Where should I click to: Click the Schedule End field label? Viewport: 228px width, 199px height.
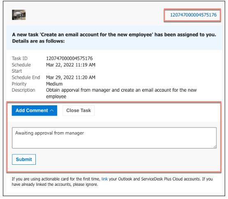[x=26, y=77]
